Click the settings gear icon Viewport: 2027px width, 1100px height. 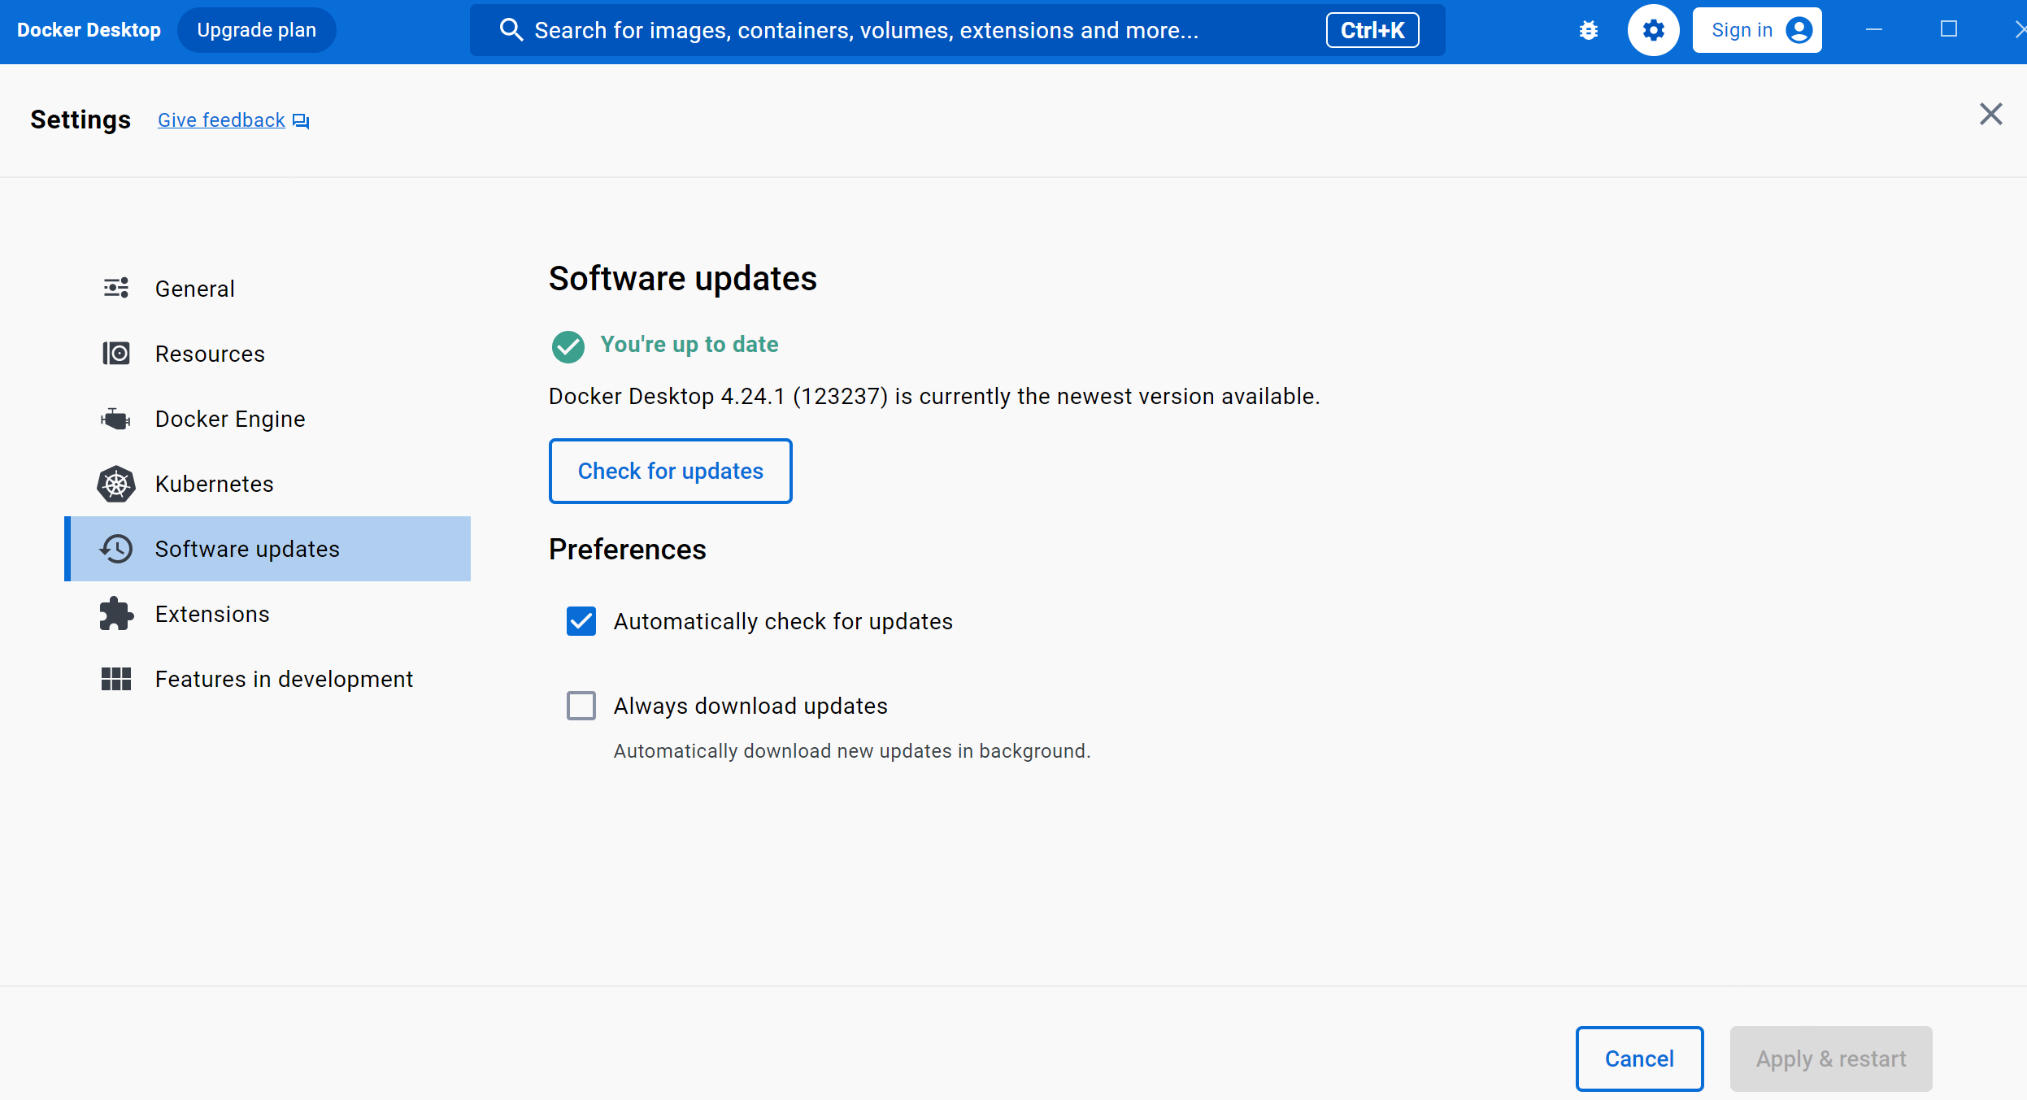coord(1653,31)
